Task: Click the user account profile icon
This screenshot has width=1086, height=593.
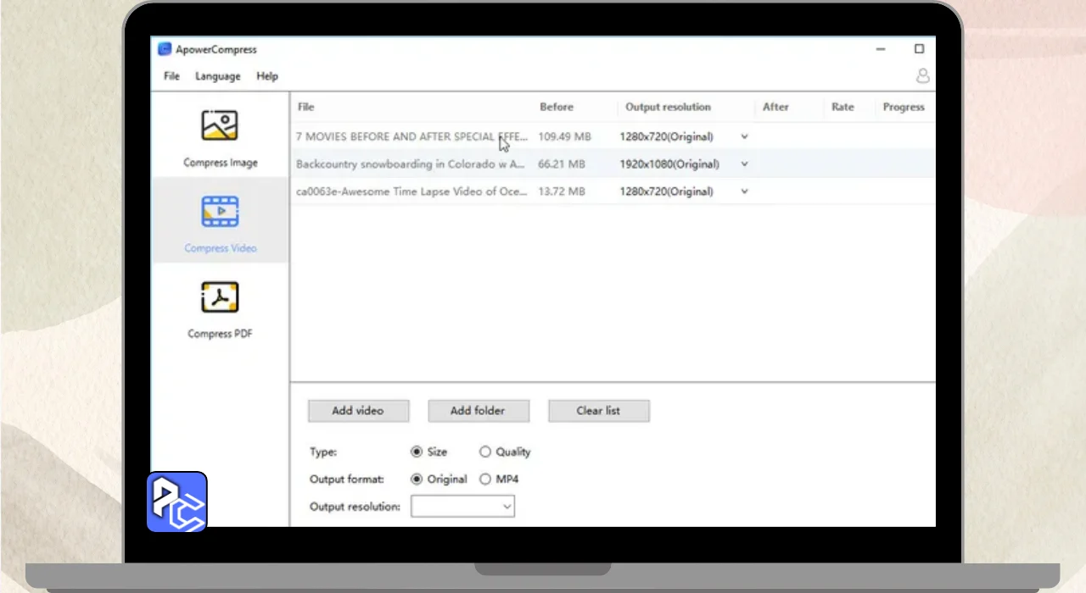Action: 922,76
